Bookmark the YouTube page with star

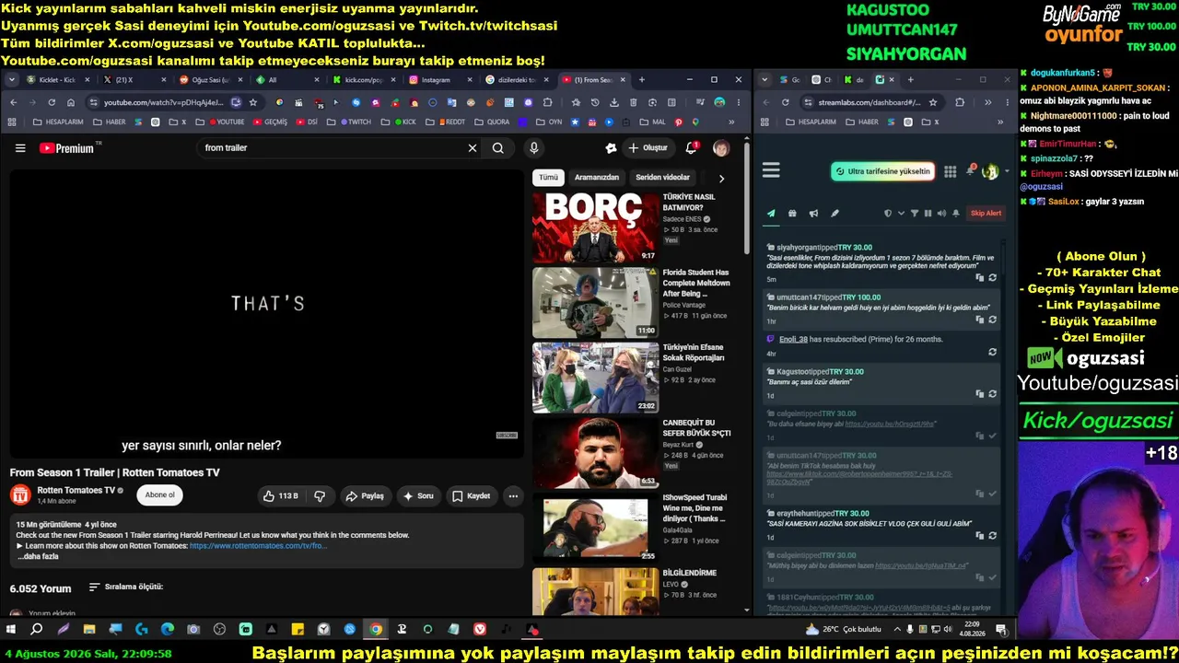253,102
